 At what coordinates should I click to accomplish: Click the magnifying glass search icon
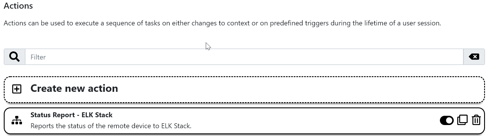(x=14, y=57)
